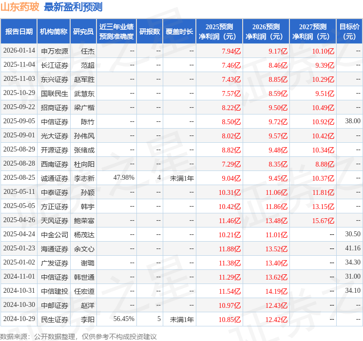The image size is (363, 341).
Task: Click the 10.92亿 forecast value
Action: coord(323,121)
